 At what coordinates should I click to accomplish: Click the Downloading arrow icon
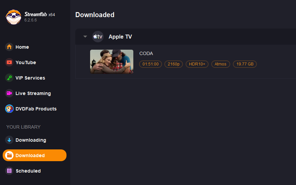pyautogui.click(x=9, y=140)
